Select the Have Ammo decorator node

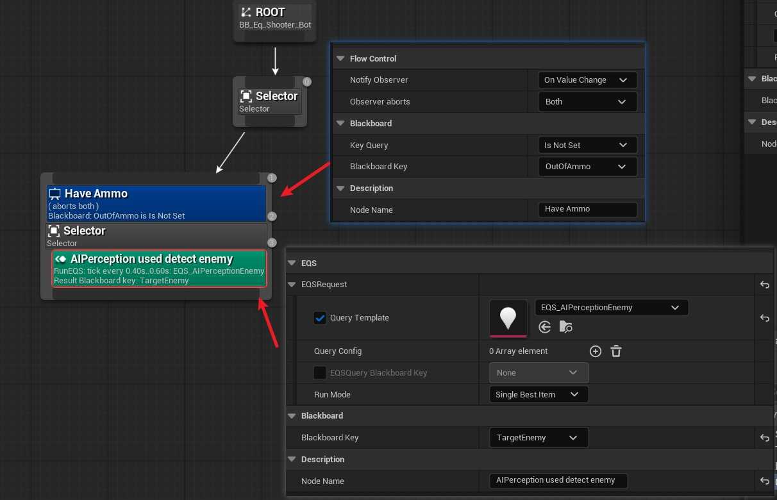156,203
